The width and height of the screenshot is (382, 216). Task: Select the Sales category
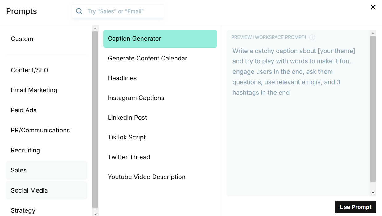click(19, 170)
